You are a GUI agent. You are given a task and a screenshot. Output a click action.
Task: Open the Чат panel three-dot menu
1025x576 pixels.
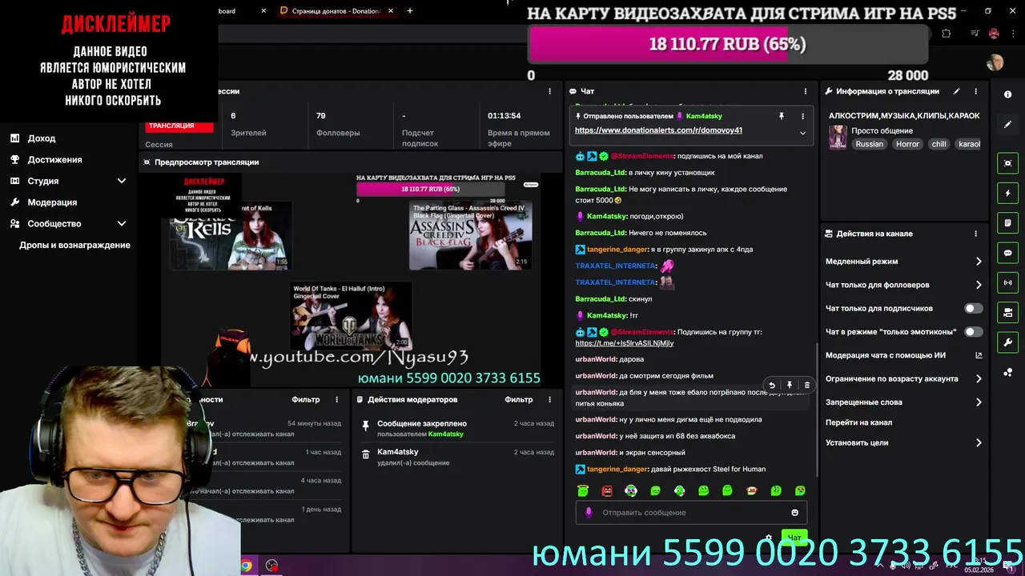(806, 91)
